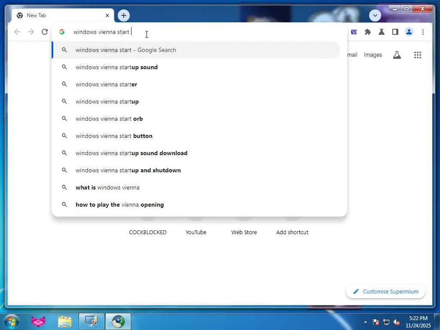Show hidden tray icons arrow

tap(365, 322)
